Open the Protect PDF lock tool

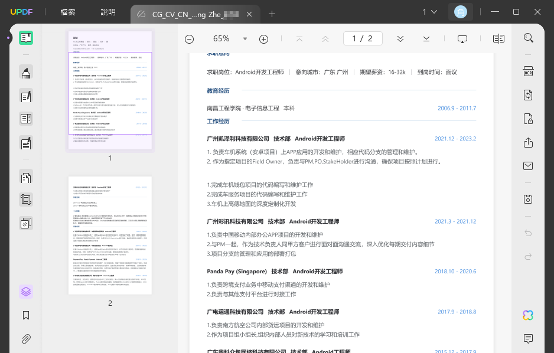click(x=528, y=119)
